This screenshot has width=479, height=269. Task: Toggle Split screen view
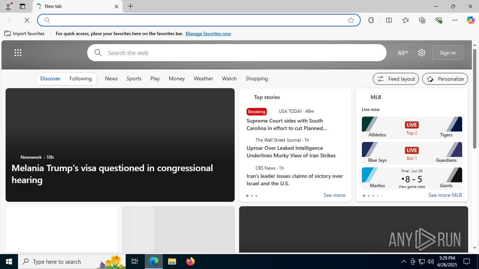pyautogui.click(x=389, y=20)
